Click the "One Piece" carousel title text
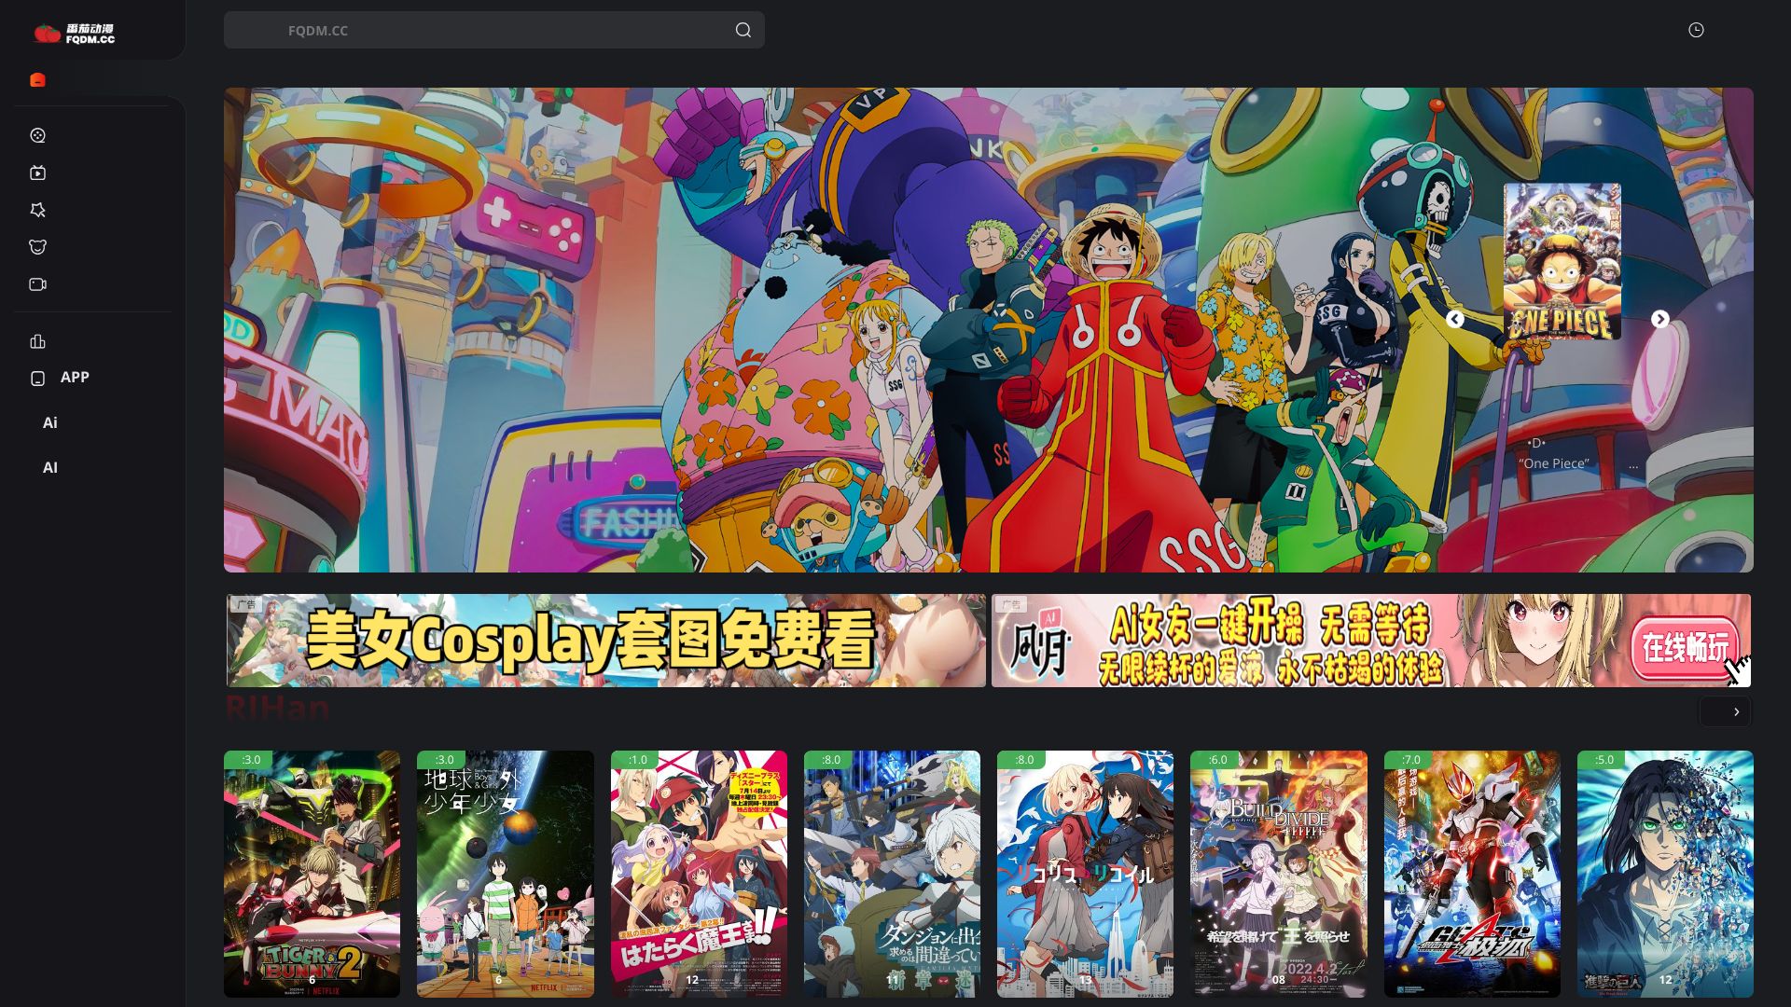This screenshot has width=1791, height=1007. tap(1554, 463)
